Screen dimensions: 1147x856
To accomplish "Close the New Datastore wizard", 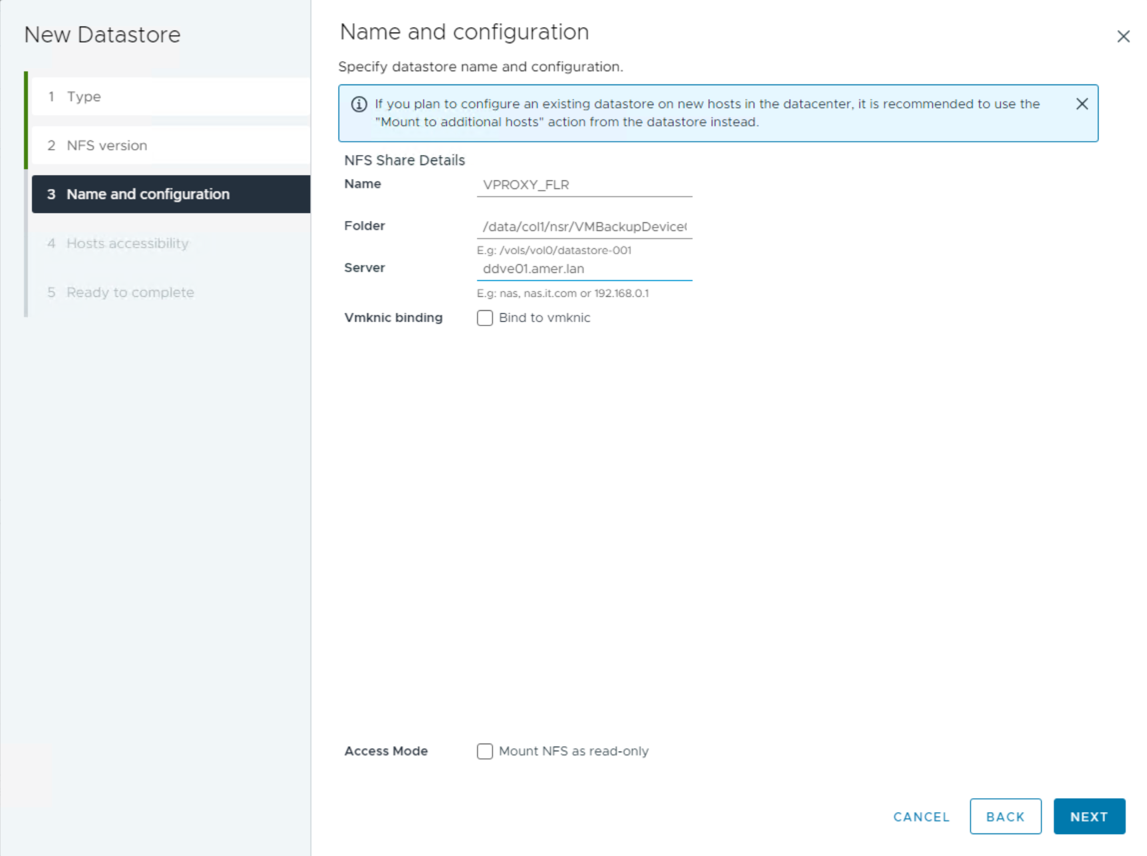I will pos(1124,37).
